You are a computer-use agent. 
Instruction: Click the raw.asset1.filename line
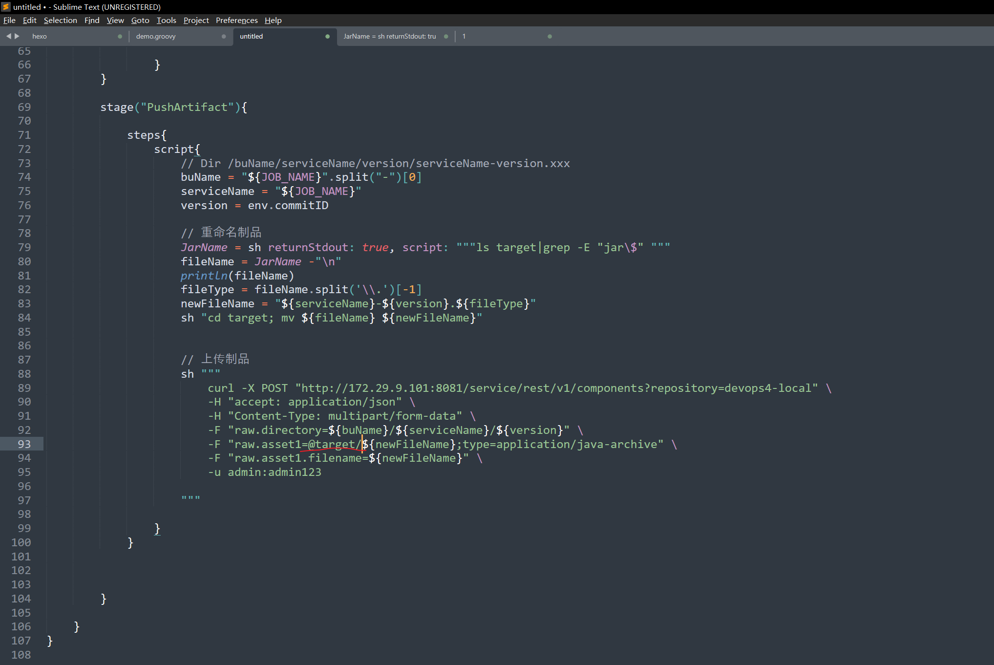(345, 458)
